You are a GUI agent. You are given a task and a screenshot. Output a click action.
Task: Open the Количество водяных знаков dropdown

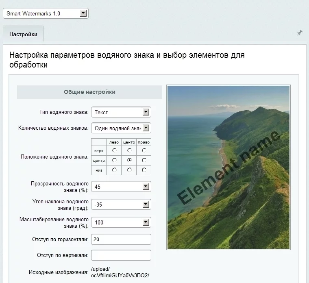[121, 128]
